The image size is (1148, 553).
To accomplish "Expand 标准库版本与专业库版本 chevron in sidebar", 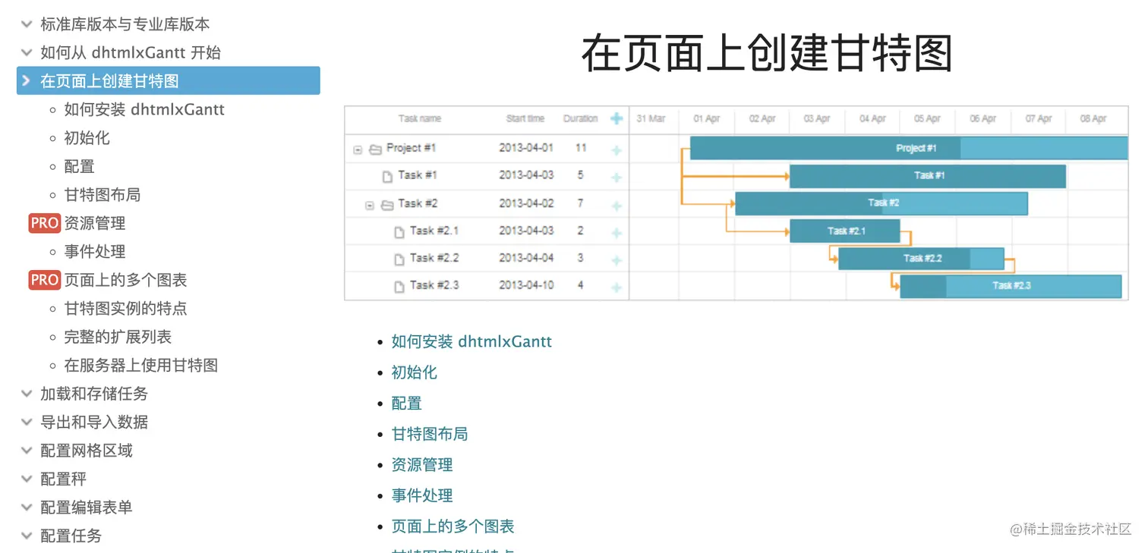I will 27,24.
